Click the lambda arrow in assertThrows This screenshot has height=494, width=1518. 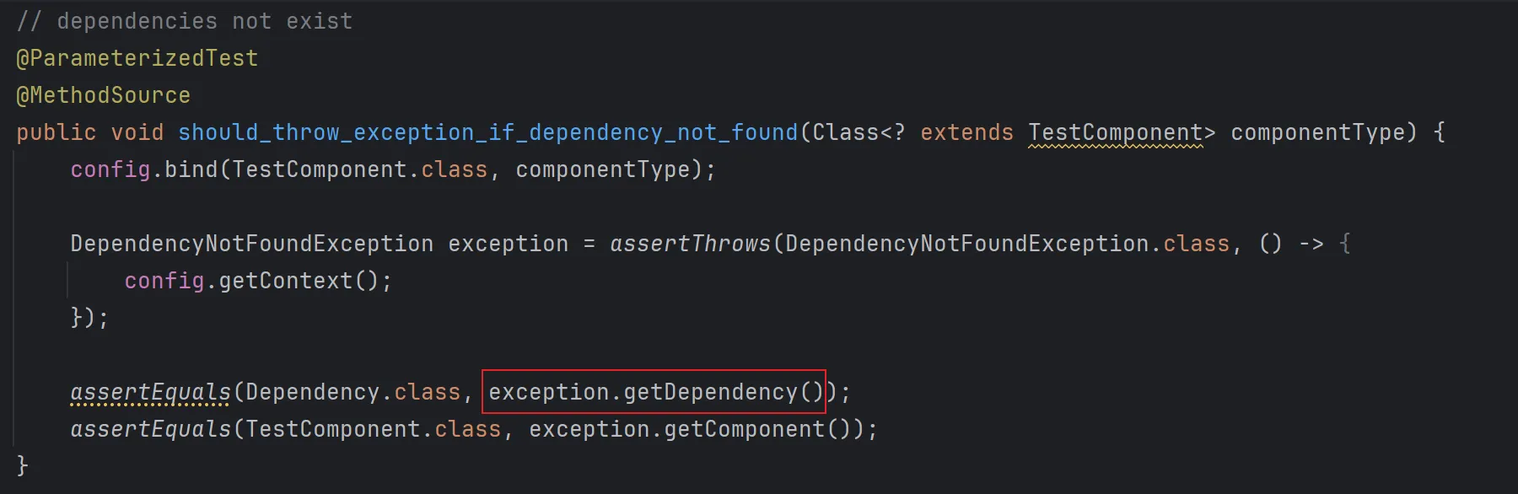[x=1311, y=244]
